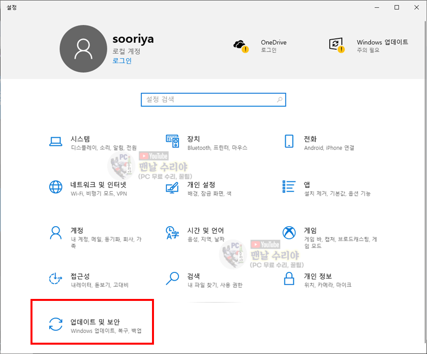Open the 시간 및 언어 clock icon

click(x=172, y=233)
